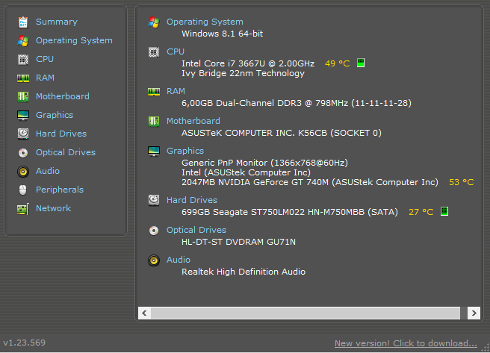This screenshot has width=490, height=353.
Task: Go to CPU section in sidebar
Action: (45, 59)
